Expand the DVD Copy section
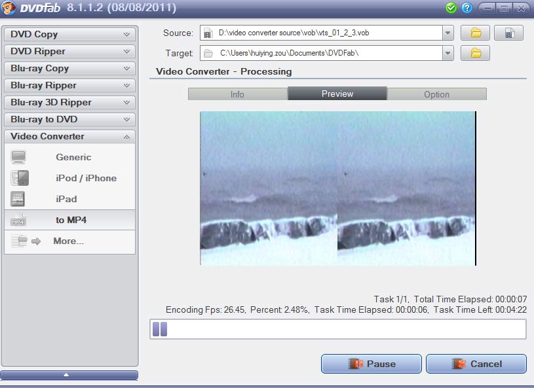This screenshot has width=534, height=388. [70, 34]
